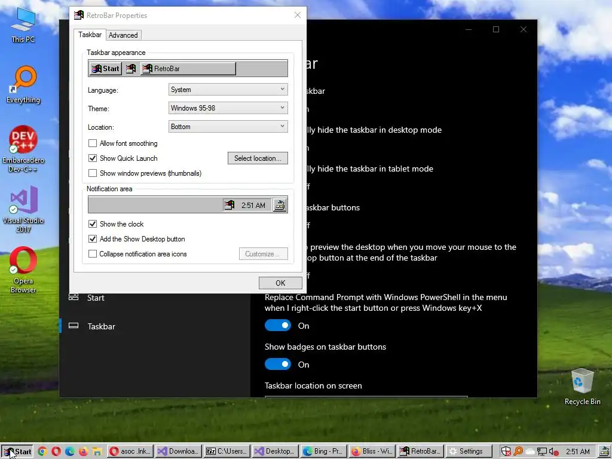Switch to the Desktop Visual Studio taskbar button

tap(275, 452)
